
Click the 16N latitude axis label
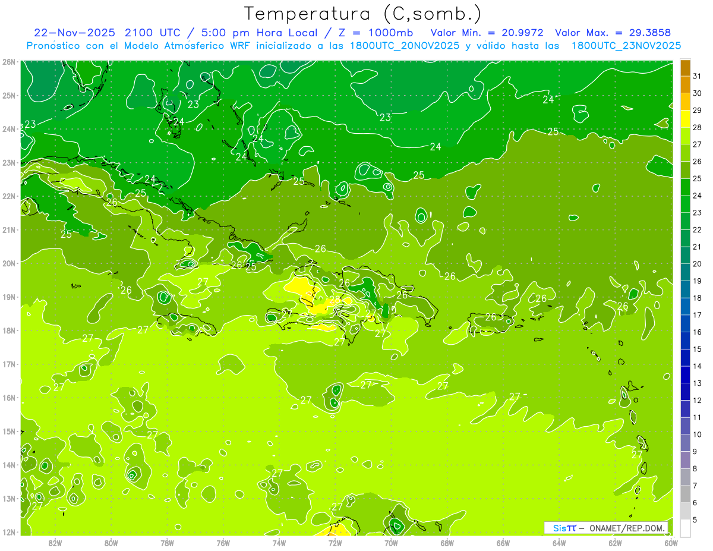[x=8, y=398]
